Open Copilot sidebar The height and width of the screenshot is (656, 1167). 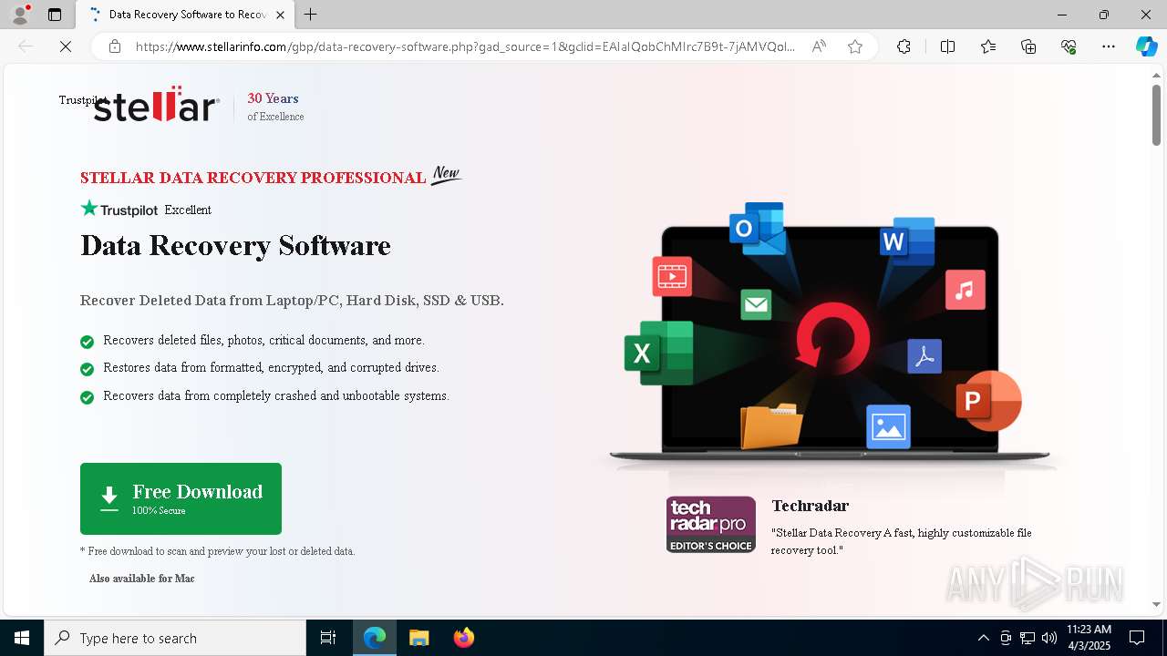click(1146, 46)
